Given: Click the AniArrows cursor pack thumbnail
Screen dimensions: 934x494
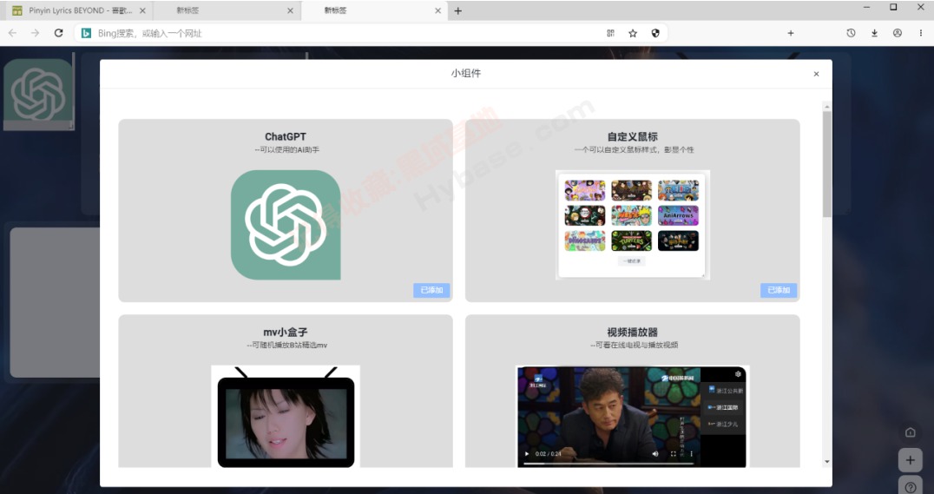Looking at the screenshot, I should click(x=678, y=215).
